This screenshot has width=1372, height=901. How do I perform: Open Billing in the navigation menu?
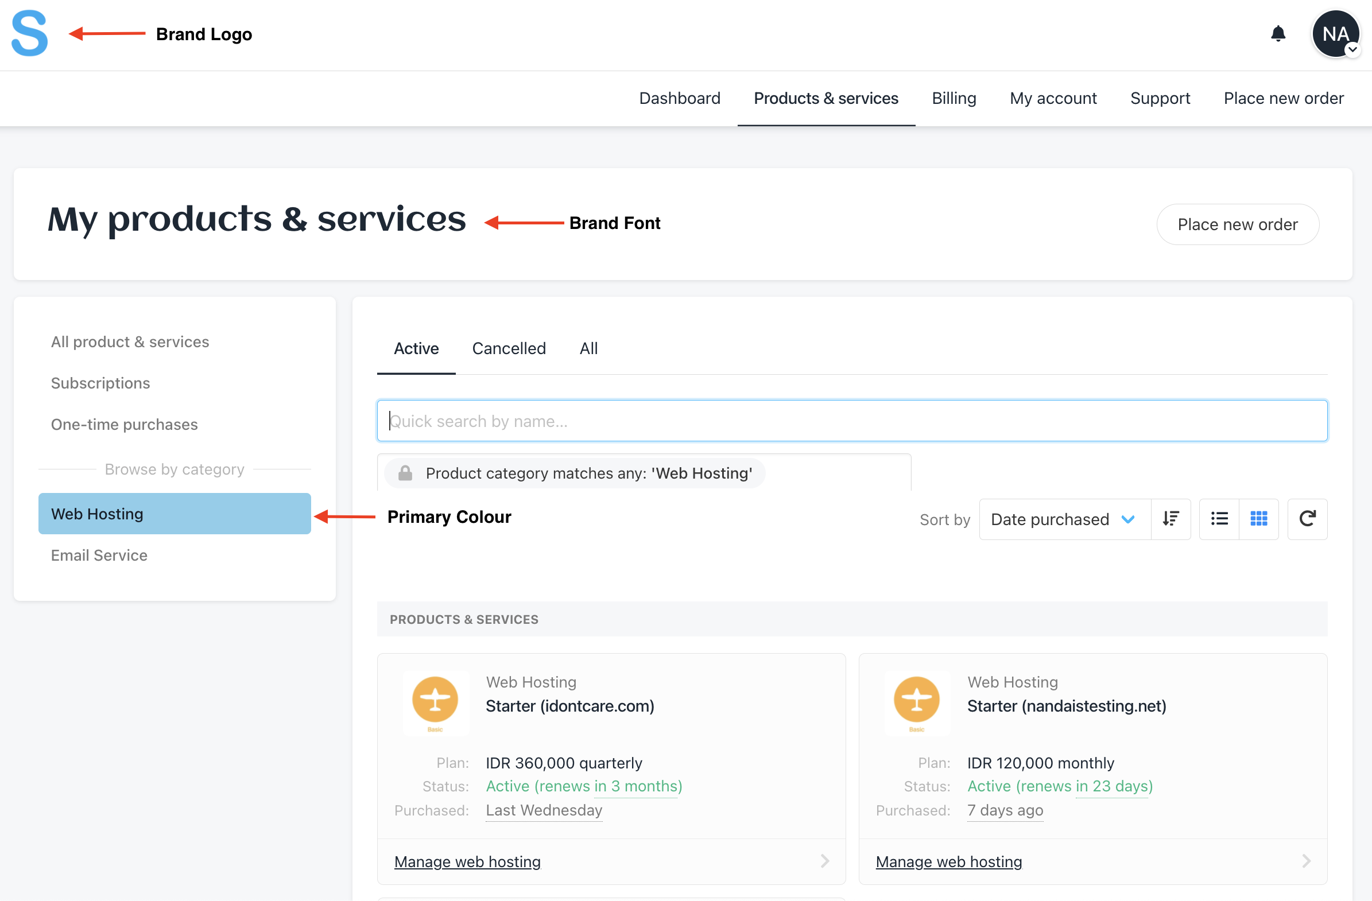tap(954, 98)
